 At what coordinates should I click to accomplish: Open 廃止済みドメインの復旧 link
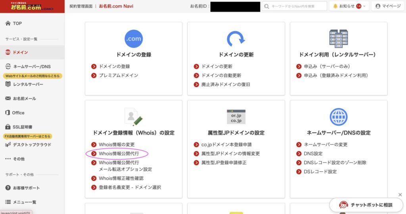pyautogui.click(x=226, y=85)
